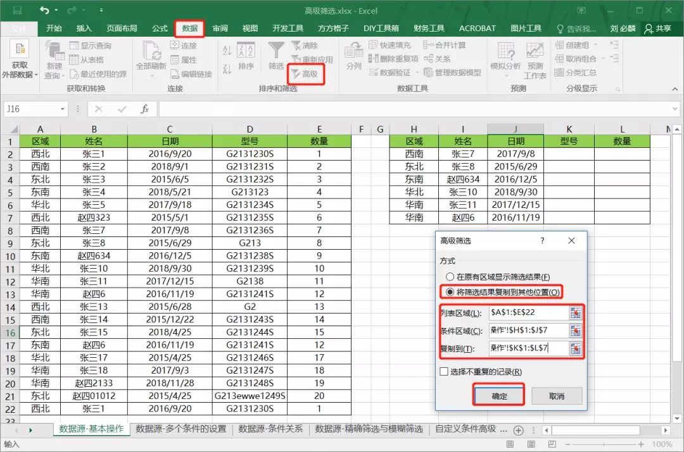684x452 pixels.
Task: Click the zoom in plus button
Action: 641,444
